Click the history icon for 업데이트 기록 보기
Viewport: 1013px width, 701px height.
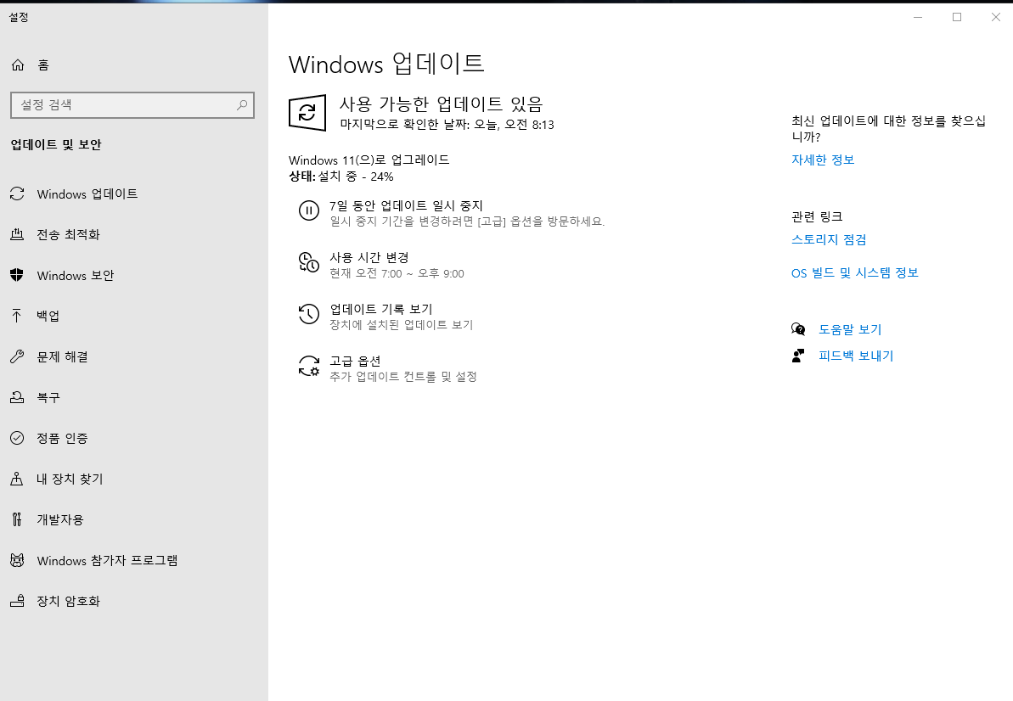click(309, 314)
